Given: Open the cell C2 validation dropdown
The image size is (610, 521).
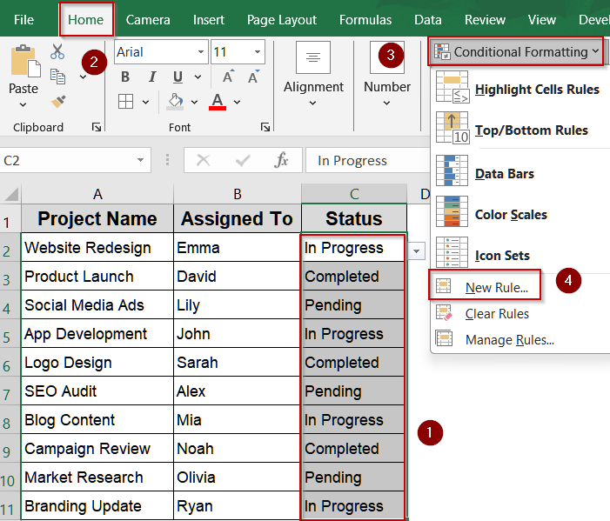Looking at the screenshot, I should 416,250.
